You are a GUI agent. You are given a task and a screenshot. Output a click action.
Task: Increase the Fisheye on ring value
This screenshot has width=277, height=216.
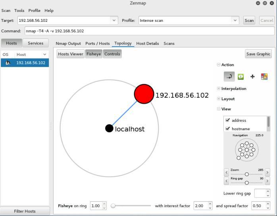point(104,204)
